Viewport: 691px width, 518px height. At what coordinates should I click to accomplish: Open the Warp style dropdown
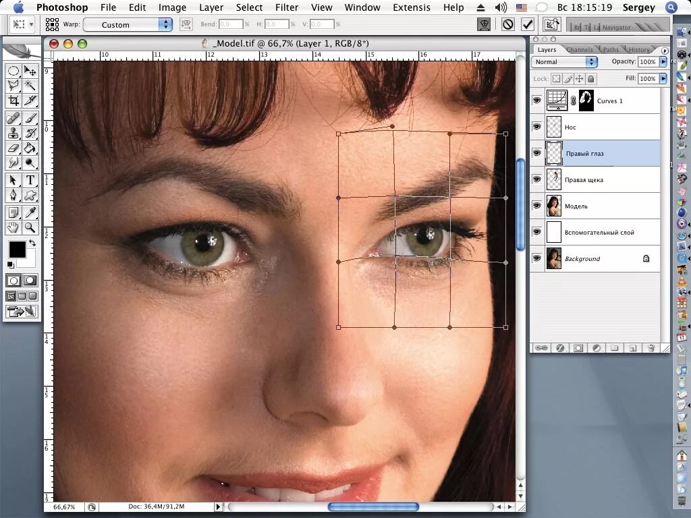pos(128,25)
